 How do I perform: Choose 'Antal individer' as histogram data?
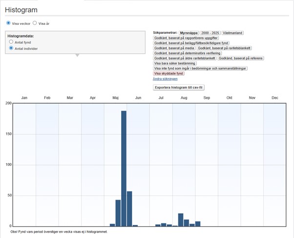coord(11,49)
